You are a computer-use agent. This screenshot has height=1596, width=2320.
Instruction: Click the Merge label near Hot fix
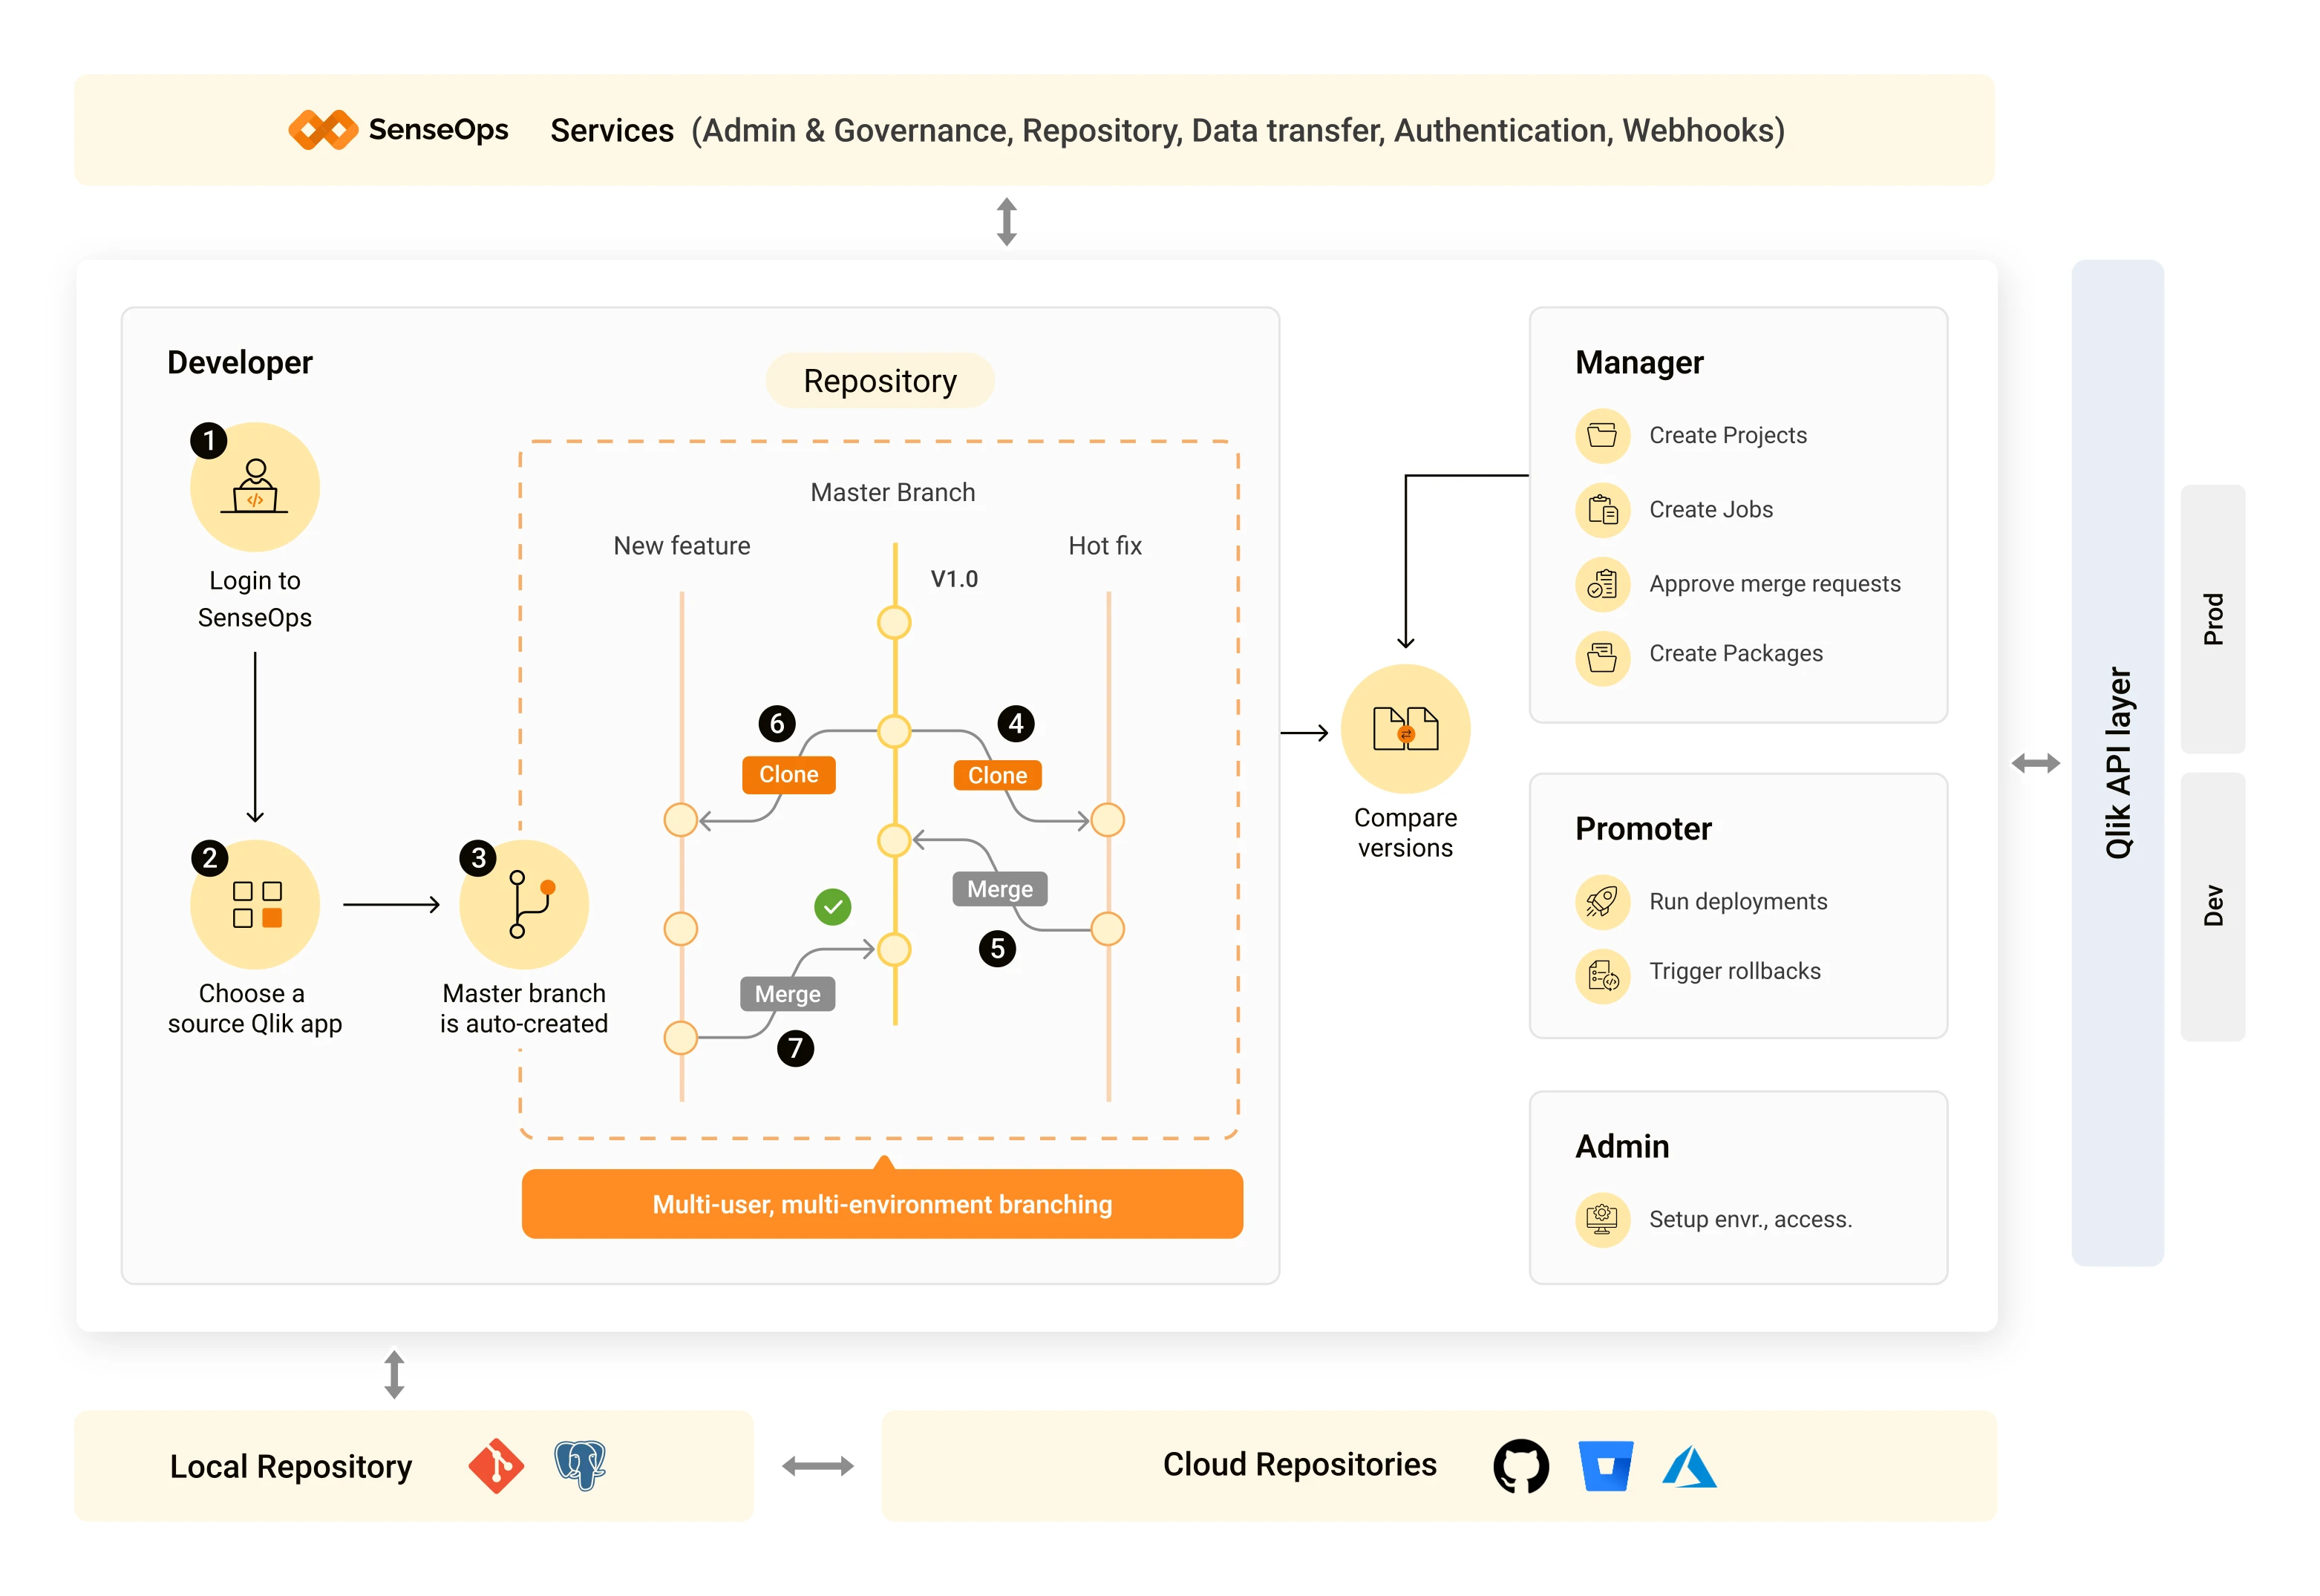pyautogui.click(x=1000, y=889)
